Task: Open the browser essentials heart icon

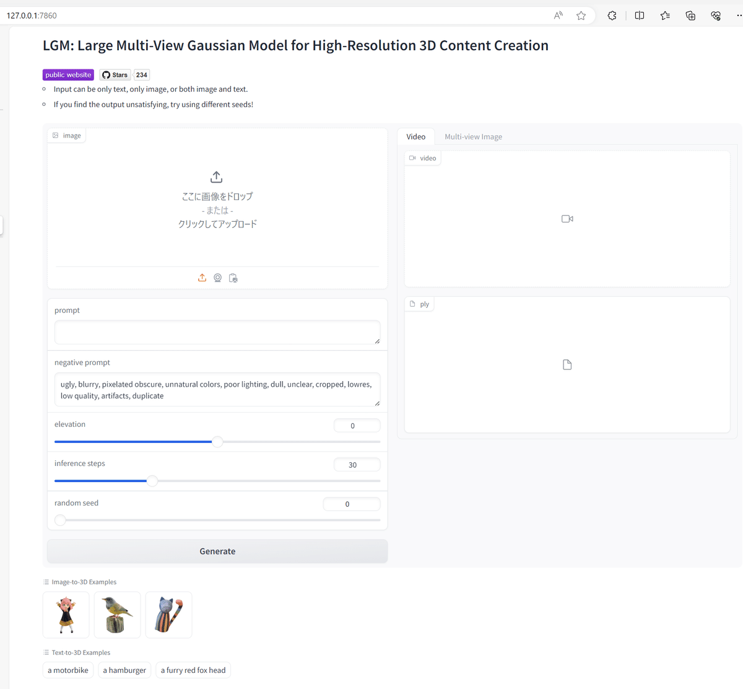Action: [716, 15]
